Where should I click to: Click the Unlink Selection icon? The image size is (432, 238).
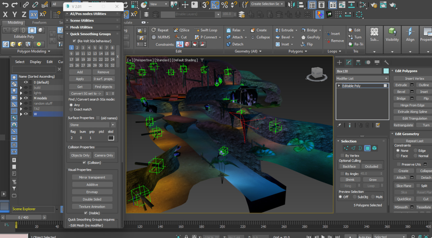[x=35, y=5]
